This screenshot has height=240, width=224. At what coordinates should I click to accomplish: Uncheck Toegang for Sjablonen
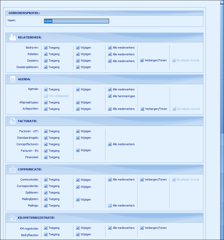(x=46, y=193)
